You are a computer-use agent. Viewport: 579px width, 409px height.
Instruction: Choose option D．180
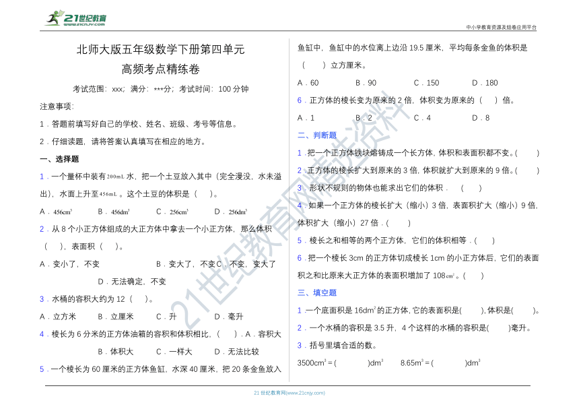pos(485,83)
